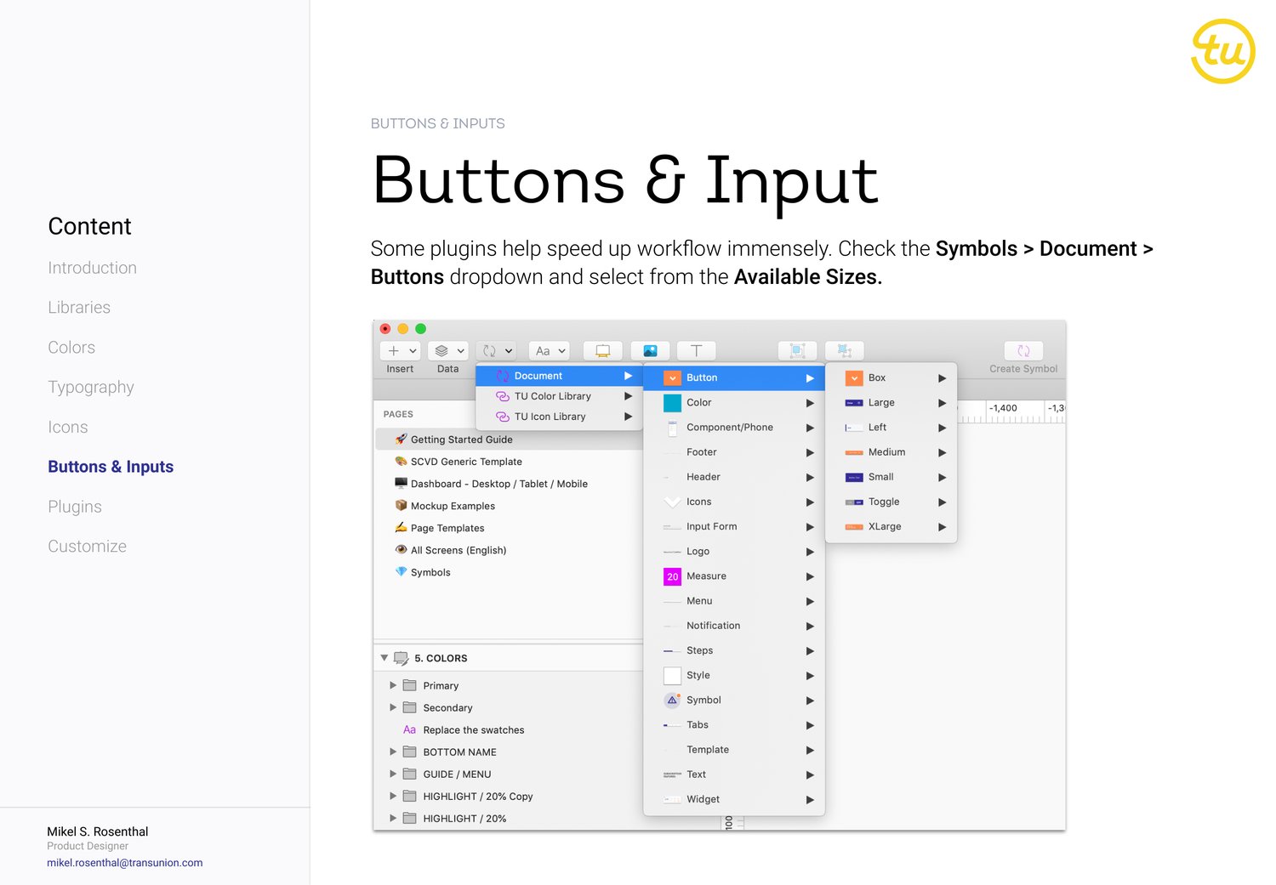Select the Page Templates page
The image size is (1276, 885).
coord(509,528)
